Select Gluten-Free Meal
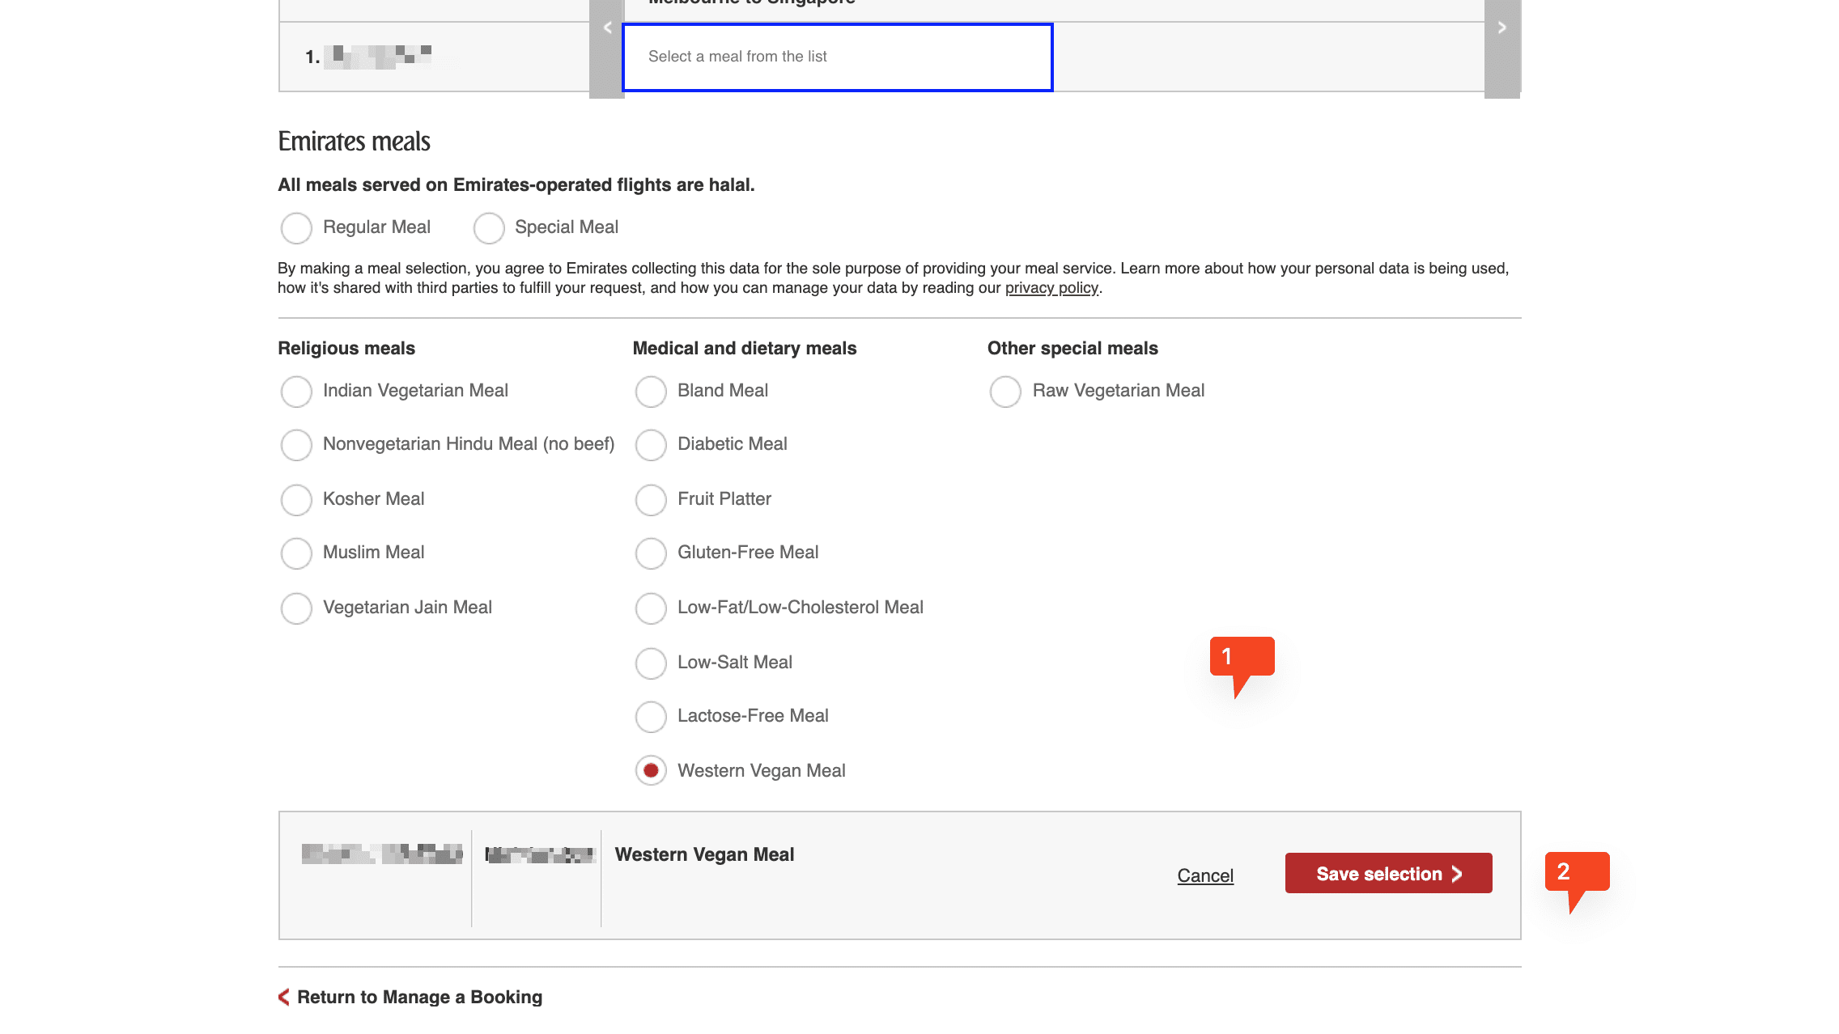Viewport: 1839px width, 1034px height. (x=651, y=553)
